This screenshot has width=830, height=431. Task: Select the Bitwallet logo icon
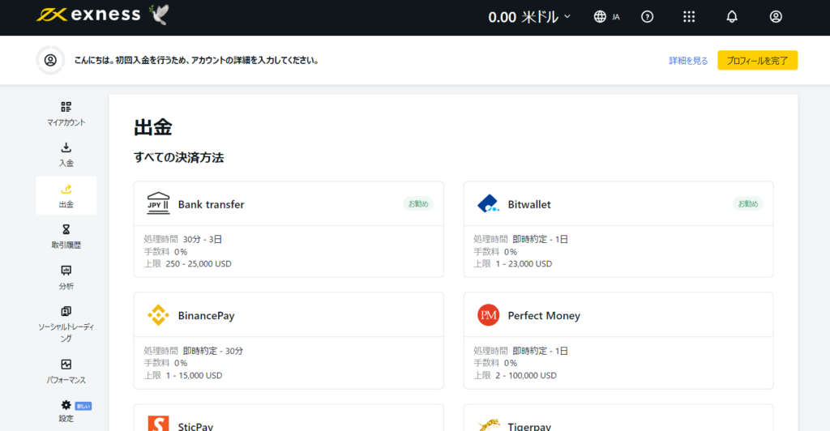[488, 203]
